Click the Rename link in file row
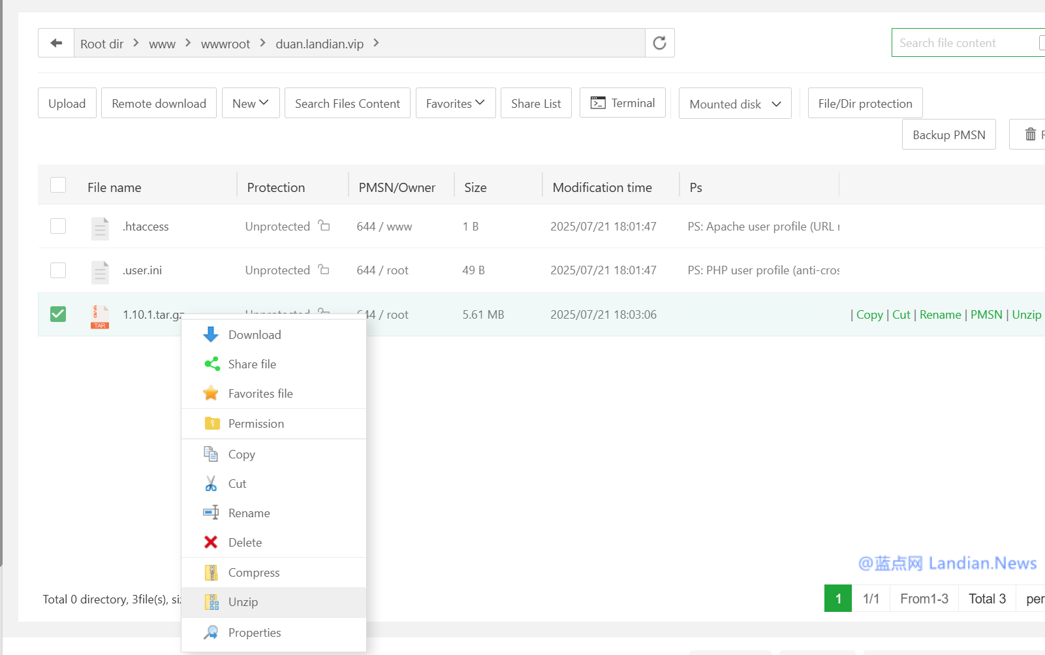This screenshot has width=1045, height=655. pyautogui.click(x=940, y=315)
